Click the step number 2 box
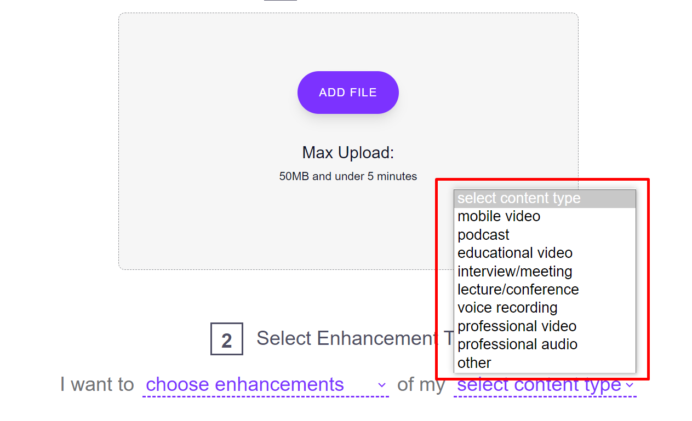The width and height of the screenshot is (692, 421). click(x=227, y=339)
